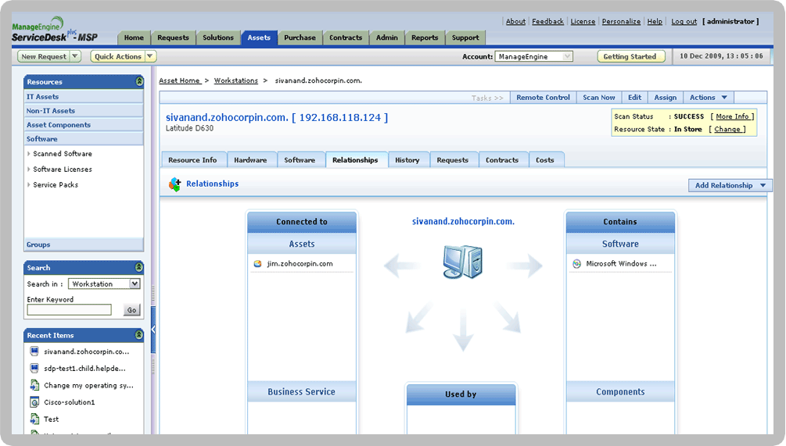Collapse the left sidebar using the splitter arrow

coord(153,329)
